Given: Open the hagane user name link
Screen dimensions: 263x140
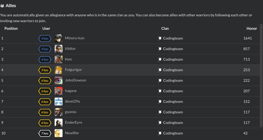Looking at the screenshot, I should (71, 91).
